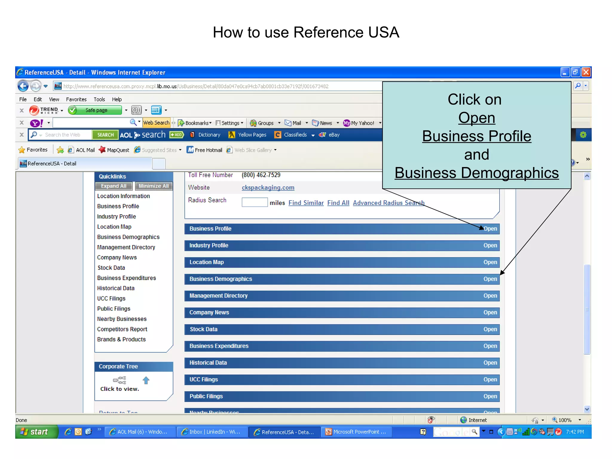This screenshot has width=612, height=459.
Task: Open the View menu
Action: [x=54, y=99]
